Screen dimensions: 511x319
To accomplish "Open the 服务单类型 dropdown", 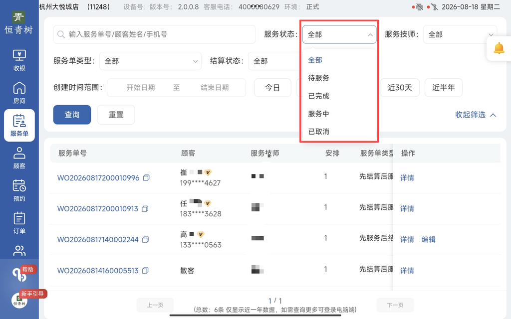I will (150, 61).
